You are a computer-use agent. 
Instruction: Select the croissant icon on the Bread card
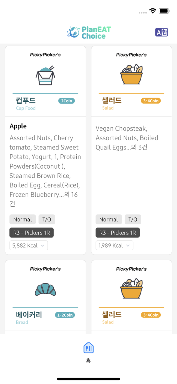coord(45,289)
